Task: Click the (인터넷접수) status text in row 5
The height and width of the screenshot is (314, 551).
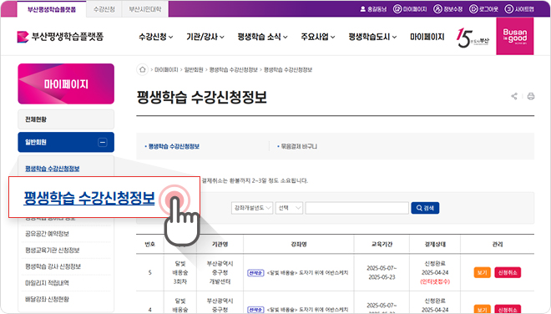Action: pyautogui.click(x=435, y=281)
